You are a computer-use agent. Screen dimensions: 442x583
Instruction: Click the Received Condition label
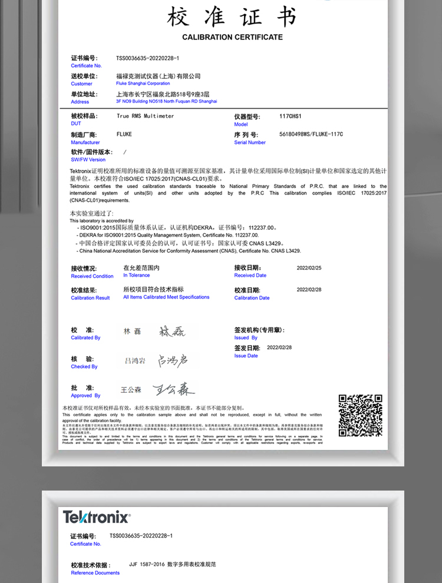pos(93,276)
